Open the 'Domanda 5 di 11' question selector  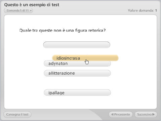coord(18,10)
